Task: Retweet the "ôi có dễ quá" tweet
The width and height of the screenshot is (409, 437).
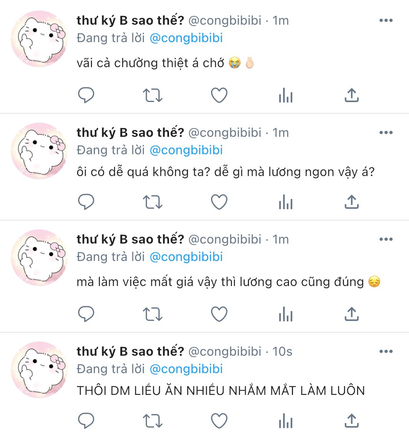Action: (152, 202)
